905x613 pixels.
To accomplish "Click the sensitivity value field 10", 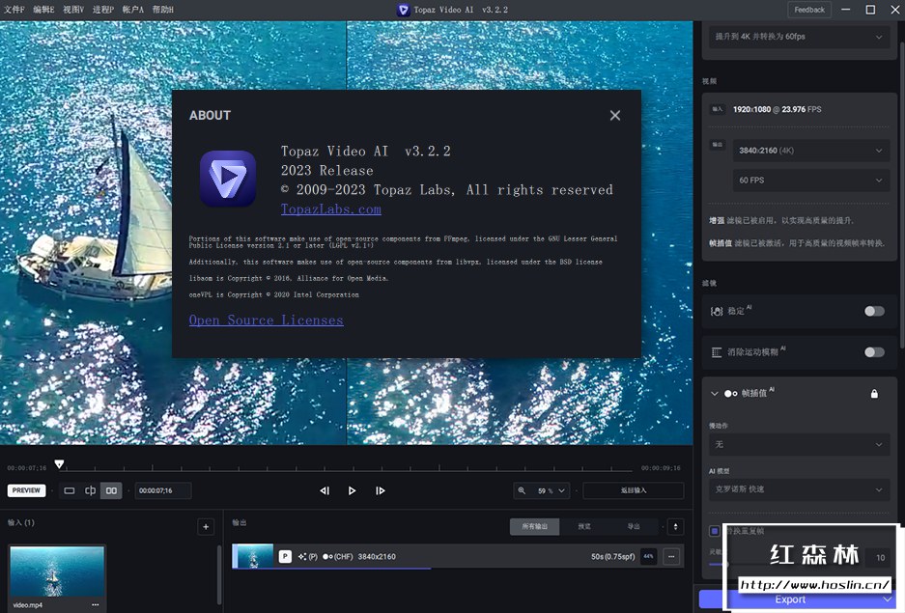I will [880, 558].
